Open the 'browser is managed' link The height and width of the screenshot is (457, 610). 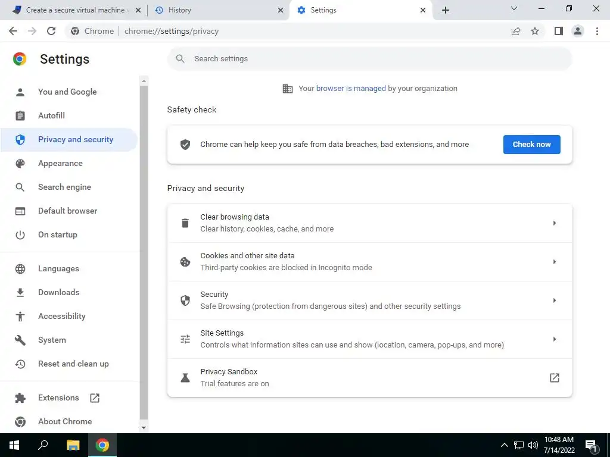(351, 89)
